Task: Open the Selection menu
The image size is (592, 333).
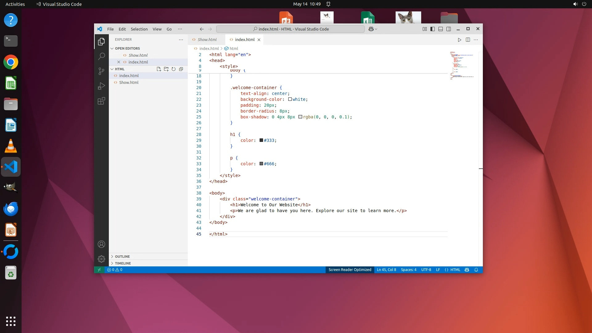Action: pyautogui.click(x=139, y=29)
